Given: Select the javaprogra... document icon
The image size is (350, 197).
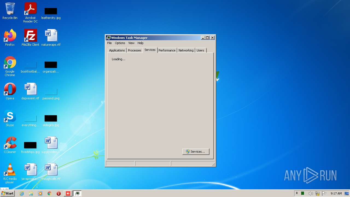Looking at the screenshot, I should click(30, 172).
